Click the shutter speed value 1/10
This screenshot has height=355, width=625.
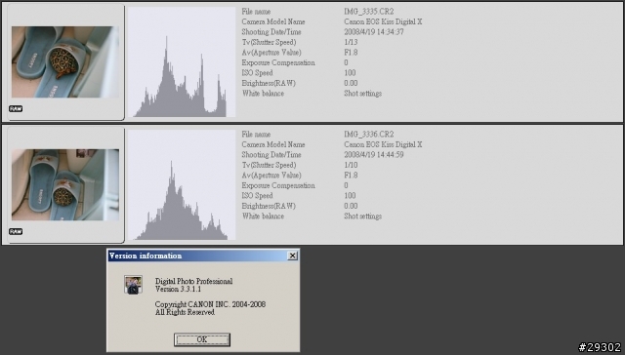click(x=351, y=165)
